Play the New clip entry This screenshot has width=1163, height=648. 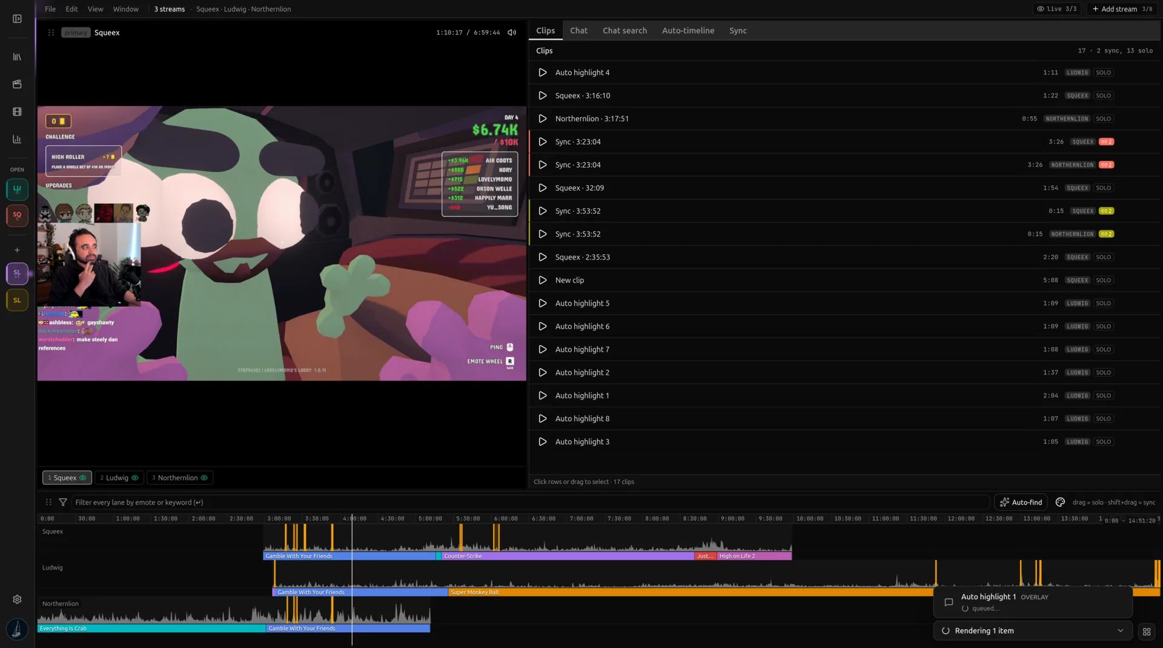tap(543, 280)
